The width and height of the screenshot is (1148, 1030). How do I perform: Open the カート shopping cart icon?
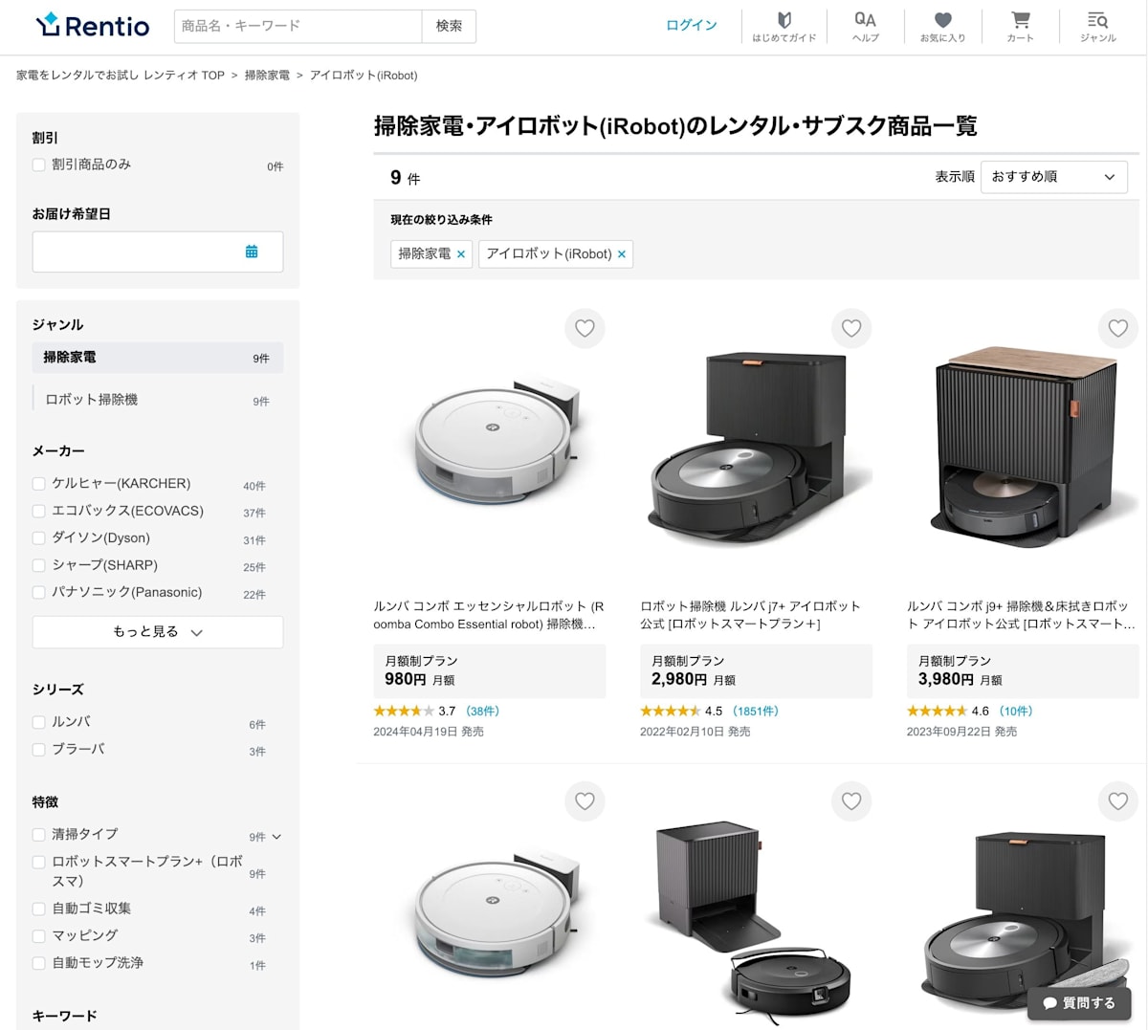coord(1020,27)
